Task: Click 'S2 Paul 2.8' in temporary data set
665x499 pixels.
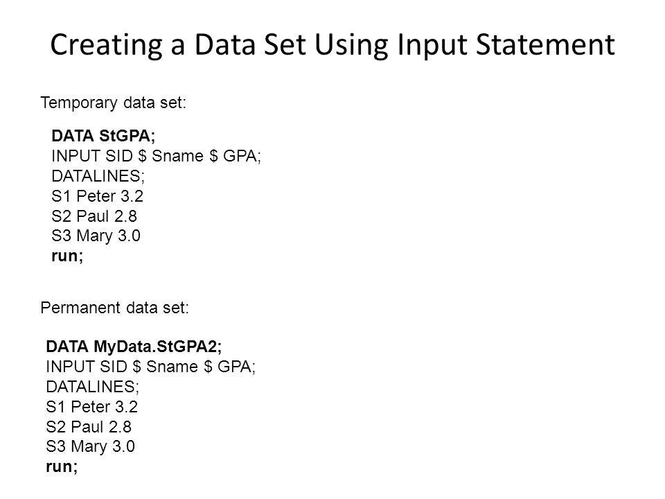Action: [x=94, y=216]
